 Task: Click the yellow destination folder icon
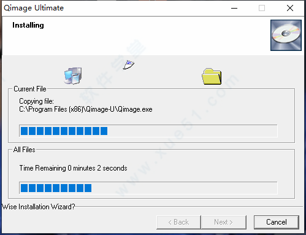click(212, 76)
